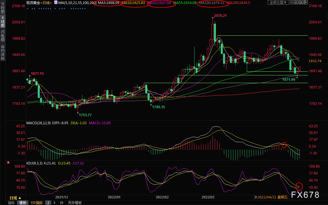
Task: Open the VIP指标 tab
Action: (x=37, y=203)
